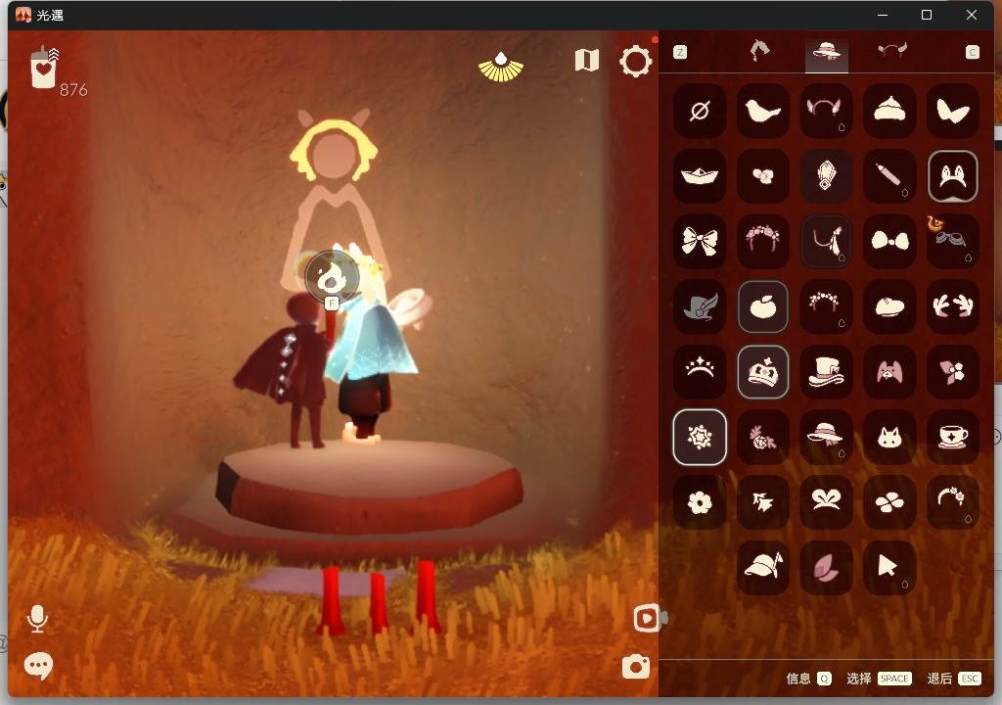
Task: Click the 信息 info button
Action: click(x=808, y=679)
